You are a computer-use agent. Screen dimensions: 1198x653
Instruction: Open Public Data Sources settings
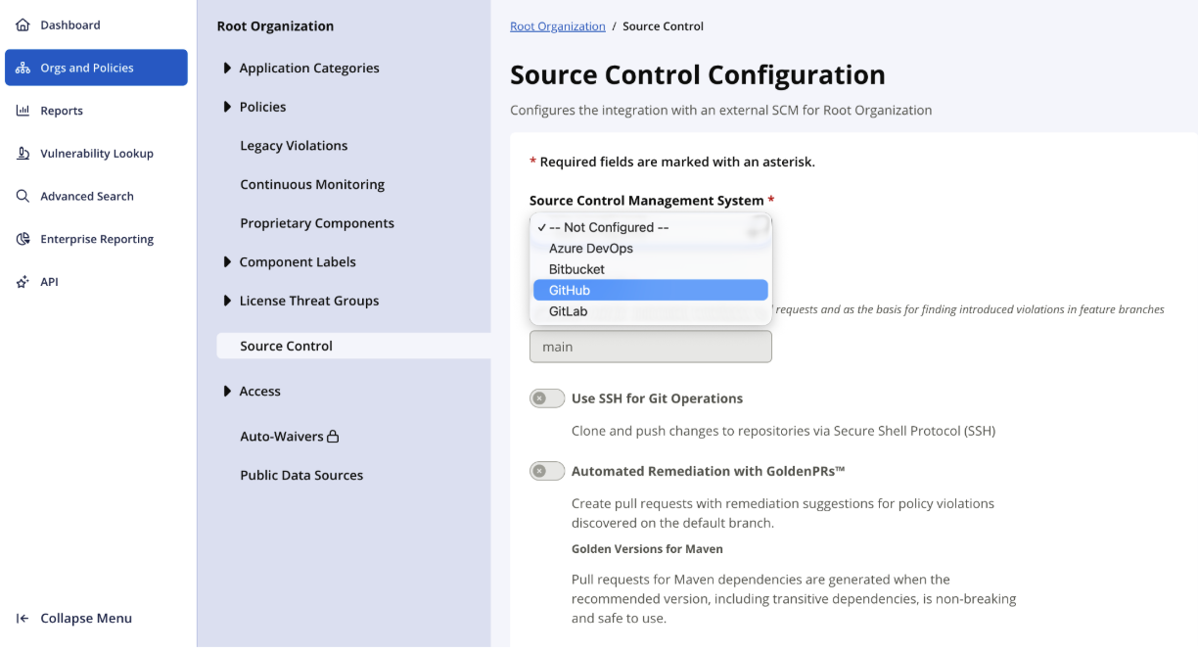pos(301,475)
